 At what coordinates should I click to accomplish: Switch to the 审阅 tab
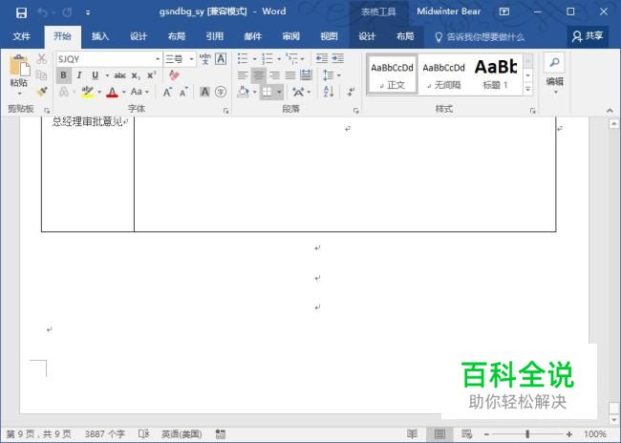point(290,37)
